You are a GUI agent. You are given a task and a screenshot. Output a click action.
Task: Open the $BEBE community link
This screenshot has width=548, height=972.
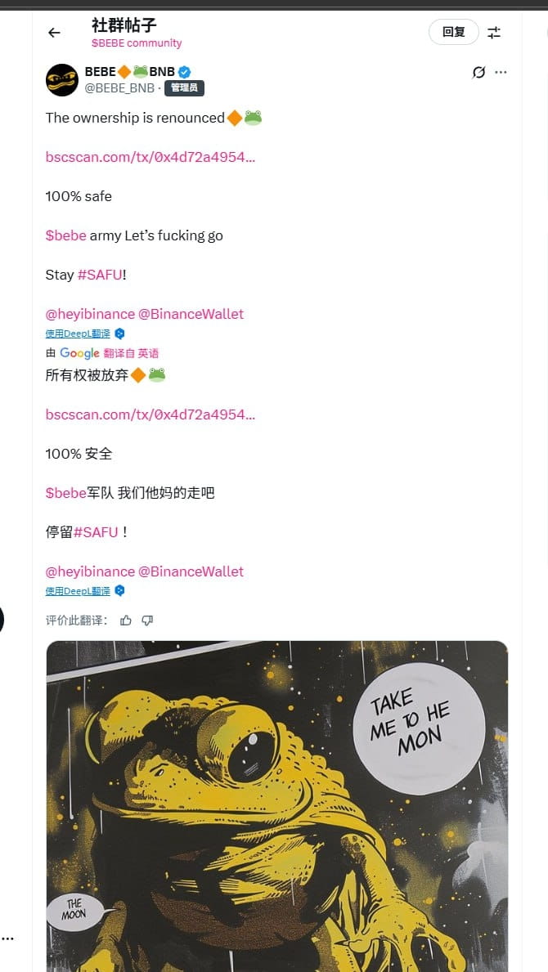(137, 43)
